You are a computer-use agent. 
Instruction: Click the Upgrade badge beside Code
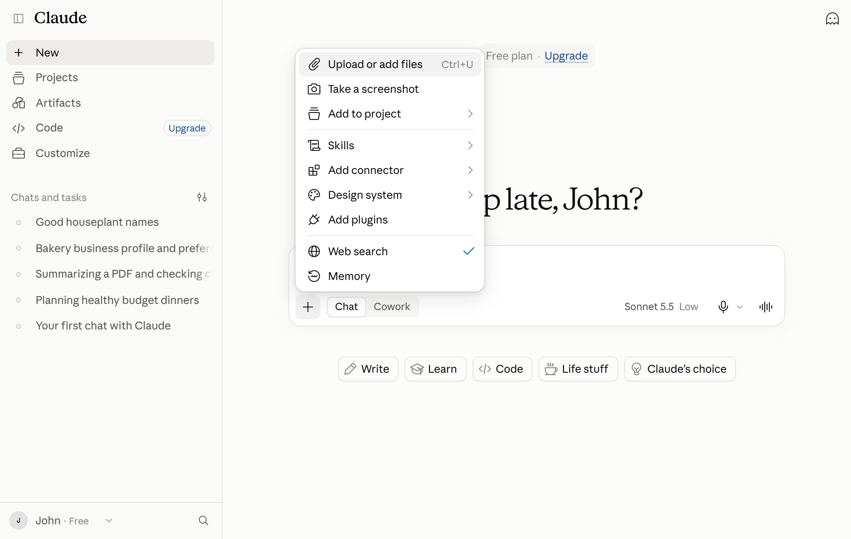187,128
